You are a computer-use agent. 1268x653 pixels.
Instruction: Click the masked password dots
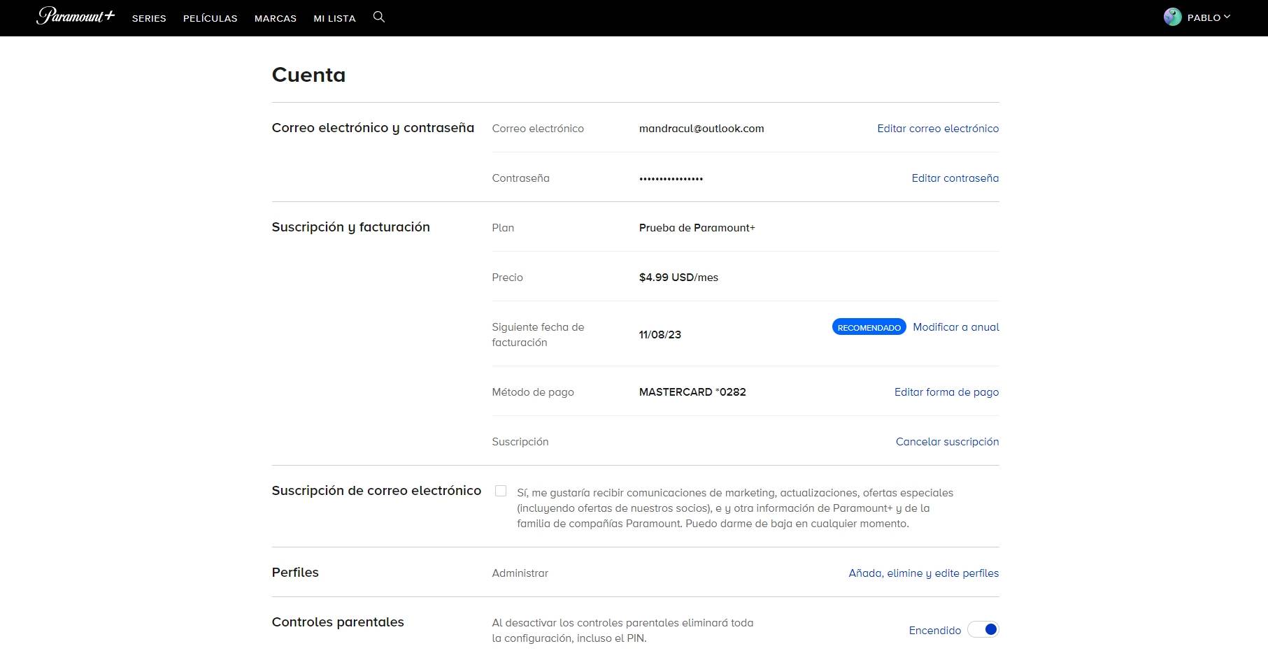point(671,179)
